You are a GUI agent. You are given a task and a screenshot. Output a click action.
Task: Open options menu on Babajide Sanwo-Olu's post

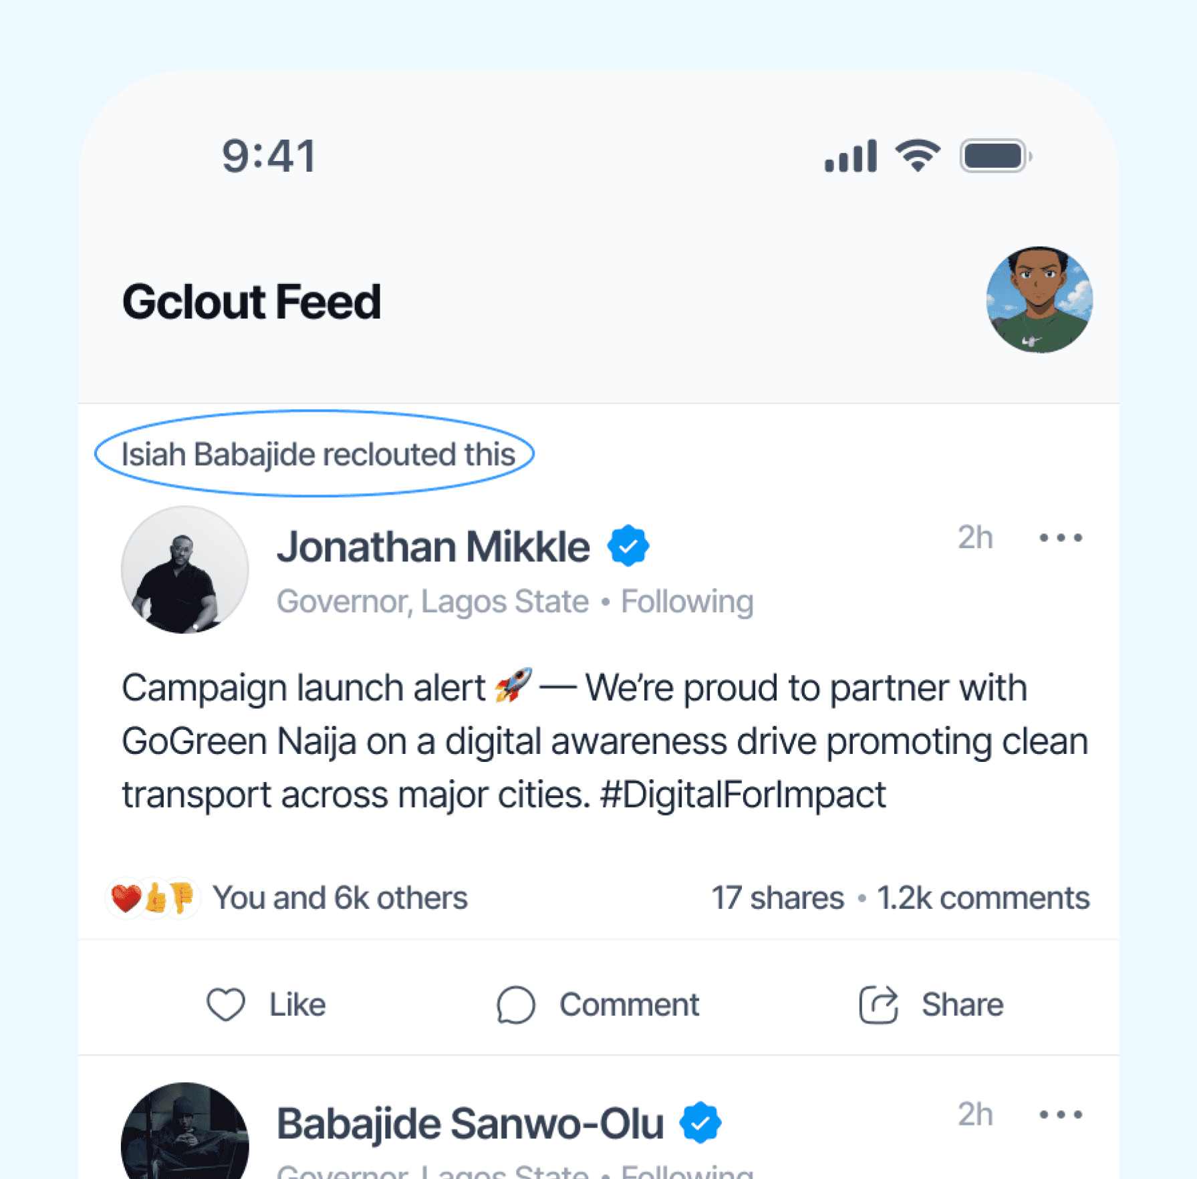[x=1061, y=1114]
